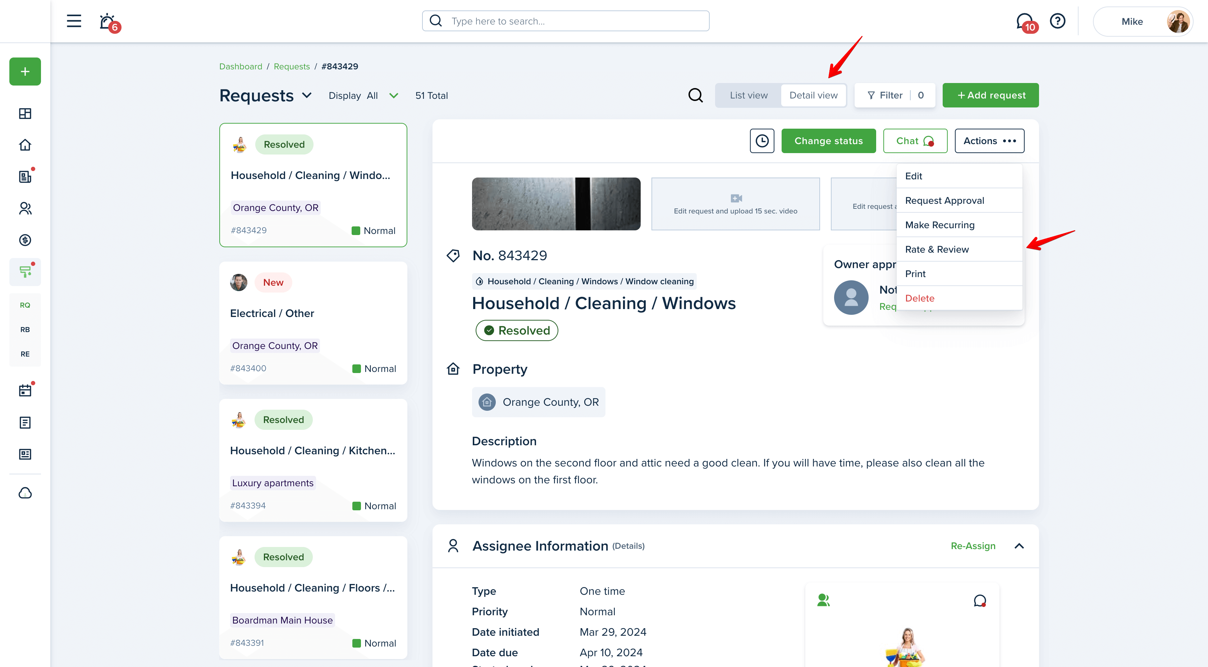The width and height of the screenshot is (1208, 667).
Task: Open the hamburger menu
Action: pos(74,21)
